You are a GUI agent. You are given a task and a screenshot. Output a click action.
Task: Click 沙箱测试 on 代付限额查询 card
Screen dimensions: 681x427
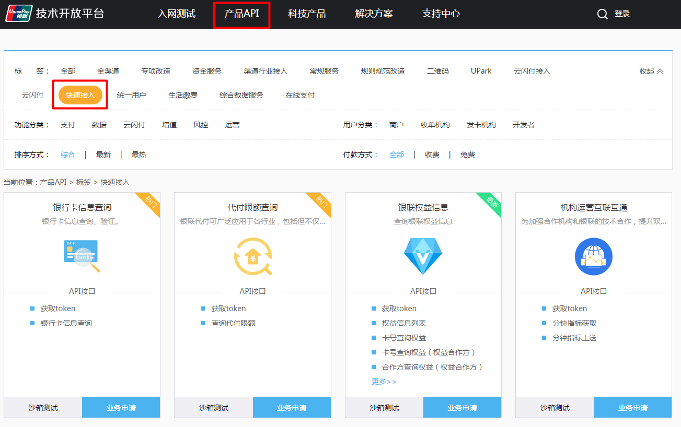point(213,407)
